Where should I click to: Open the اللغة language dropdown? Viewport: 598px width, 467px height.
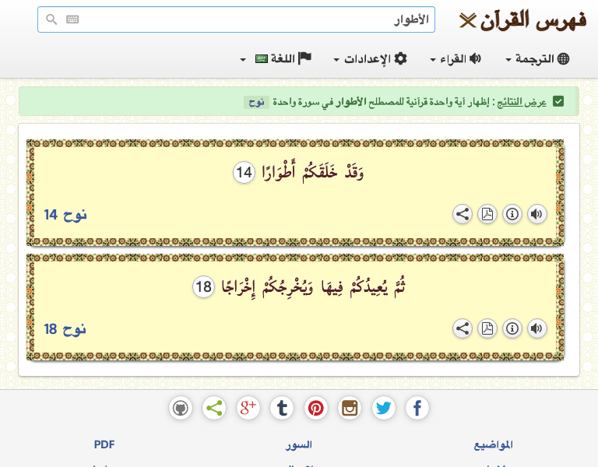point(276,59)
